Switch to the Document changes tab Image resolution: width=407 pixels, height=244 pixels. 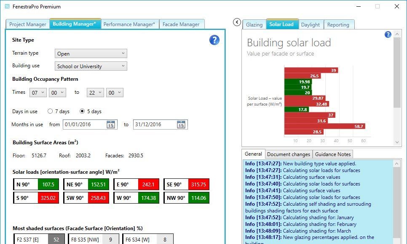289,154
